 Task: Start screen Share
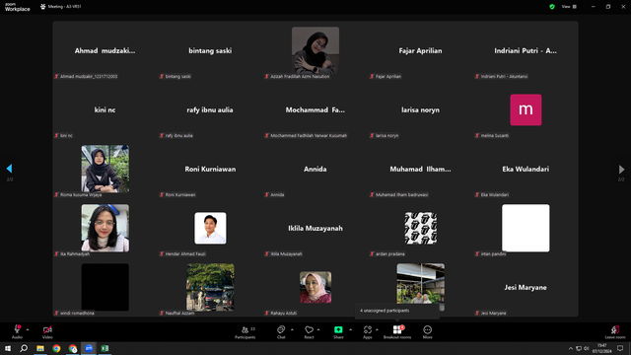pyautogui.click(x=338, y=332)
